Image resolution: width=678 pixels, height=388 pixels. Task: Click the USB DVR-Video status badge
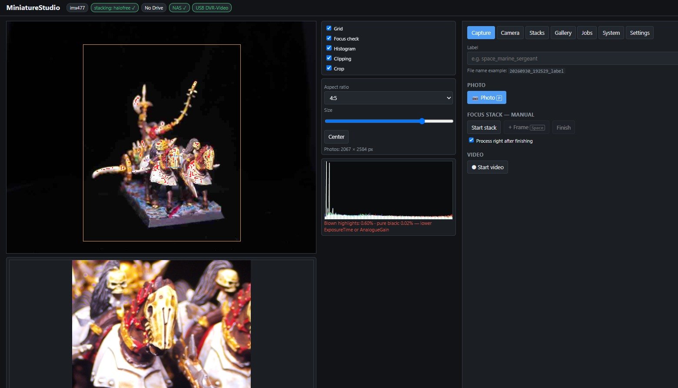pos(212,8)
